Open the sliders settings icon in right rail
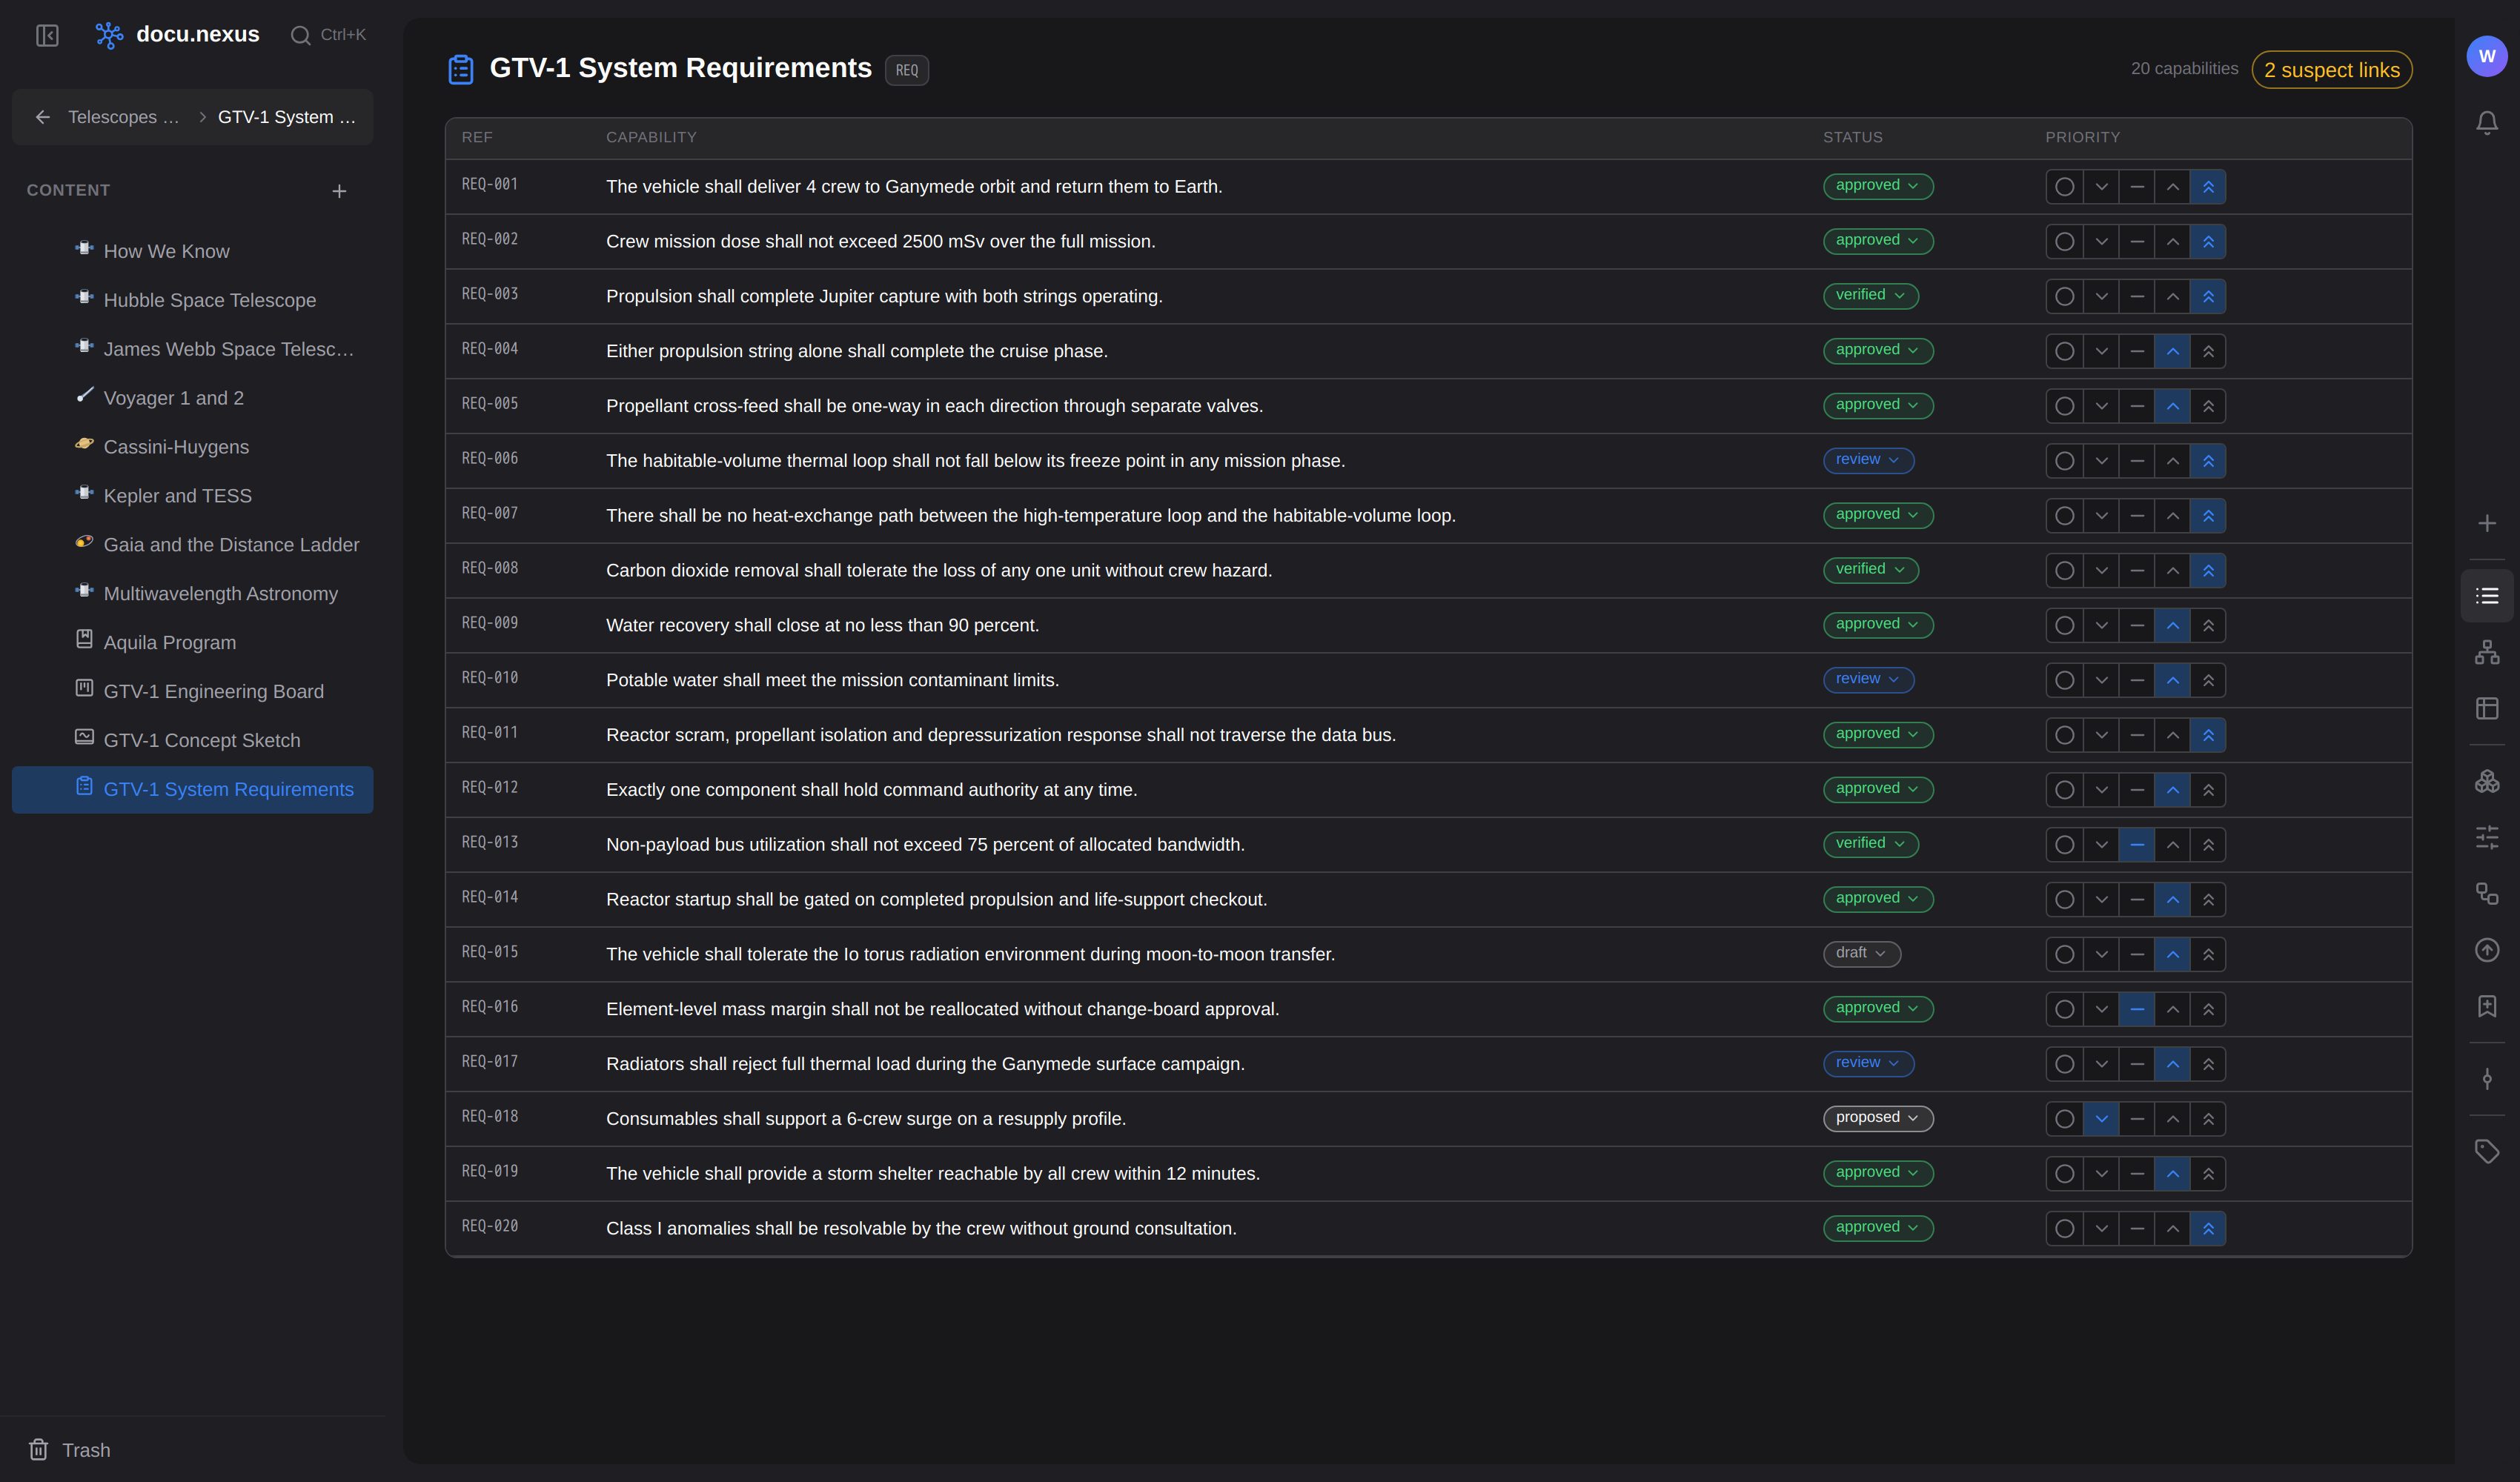This screenshot has width=2520, height=1482. [2487, 837]
